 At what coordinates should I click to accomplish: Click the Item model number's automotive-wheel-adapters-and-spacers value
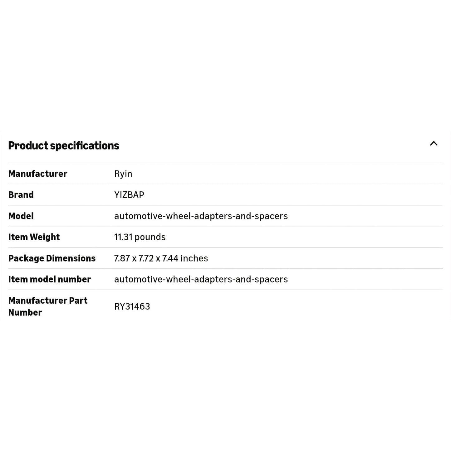click(x=201, y=279)
